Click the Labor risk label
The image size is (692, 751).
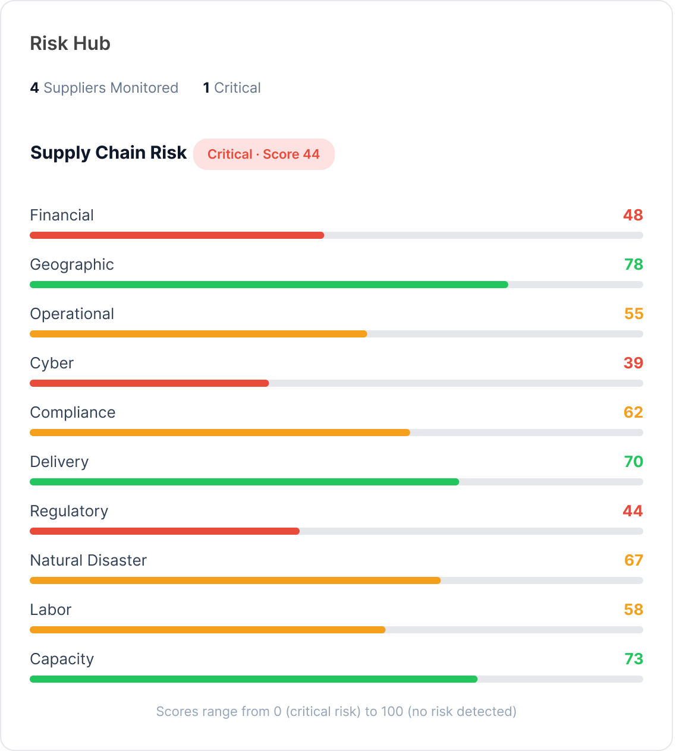pos(51,610)
